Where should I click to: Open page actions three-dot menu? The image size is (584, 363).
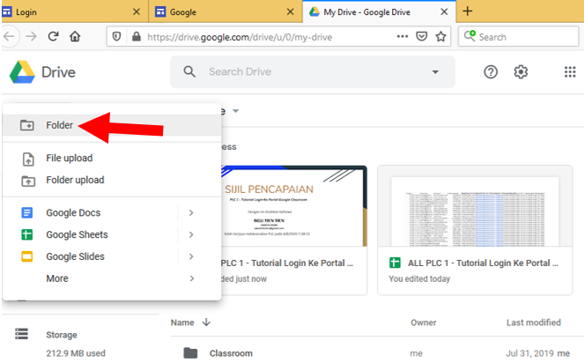coord(403,36)
